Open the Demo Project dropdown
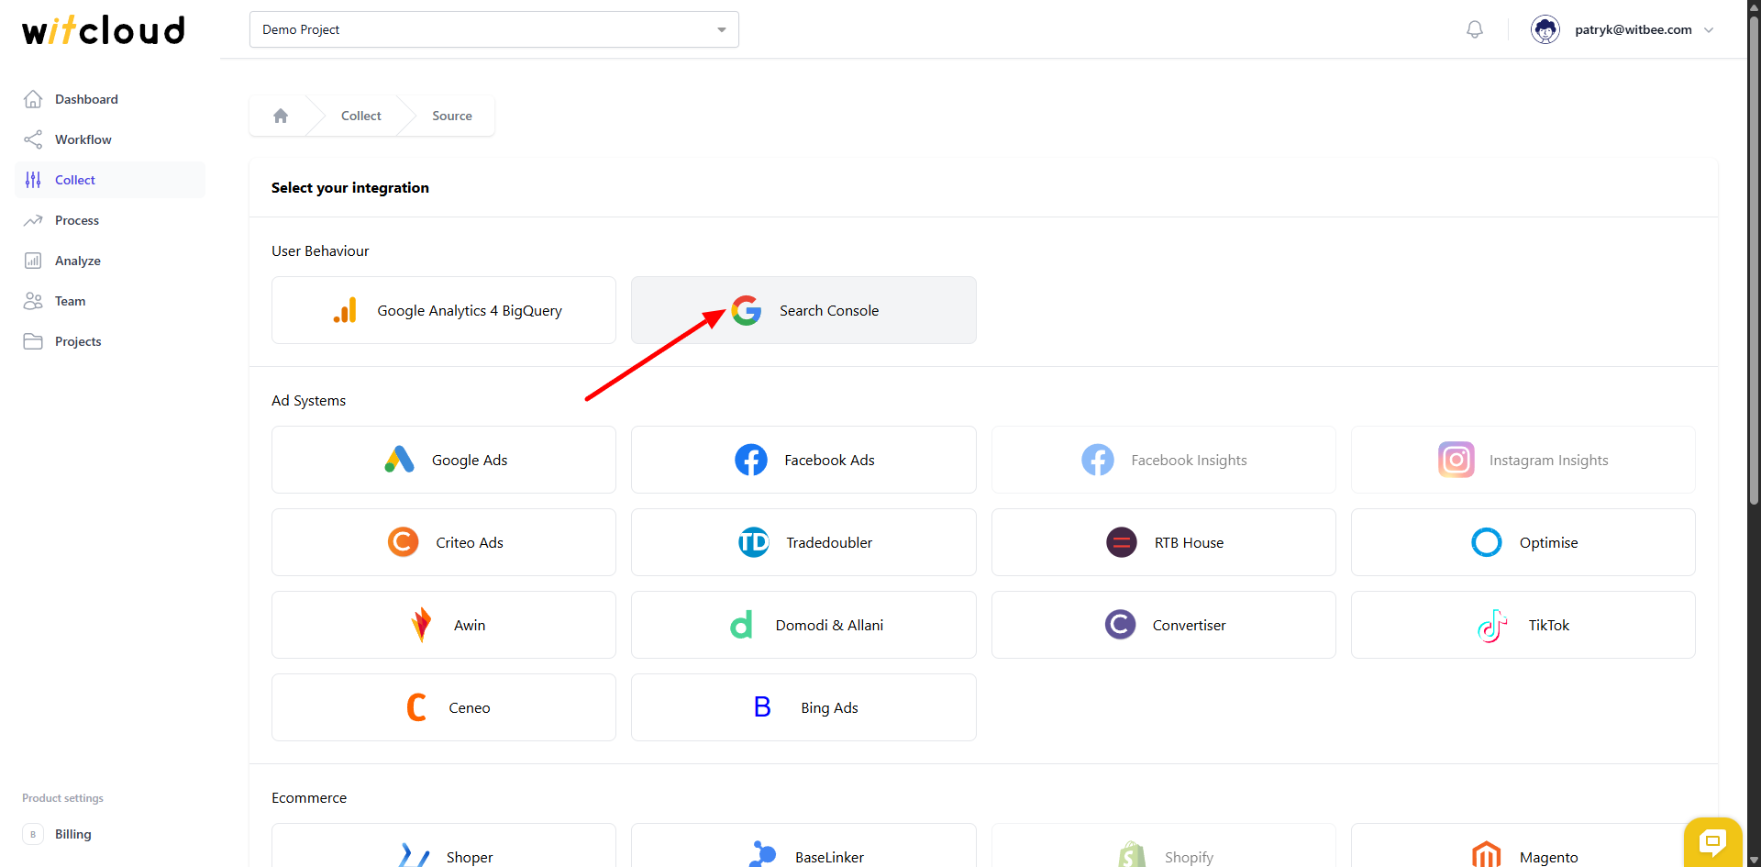Screen dimensions: 1761x867 493,29
